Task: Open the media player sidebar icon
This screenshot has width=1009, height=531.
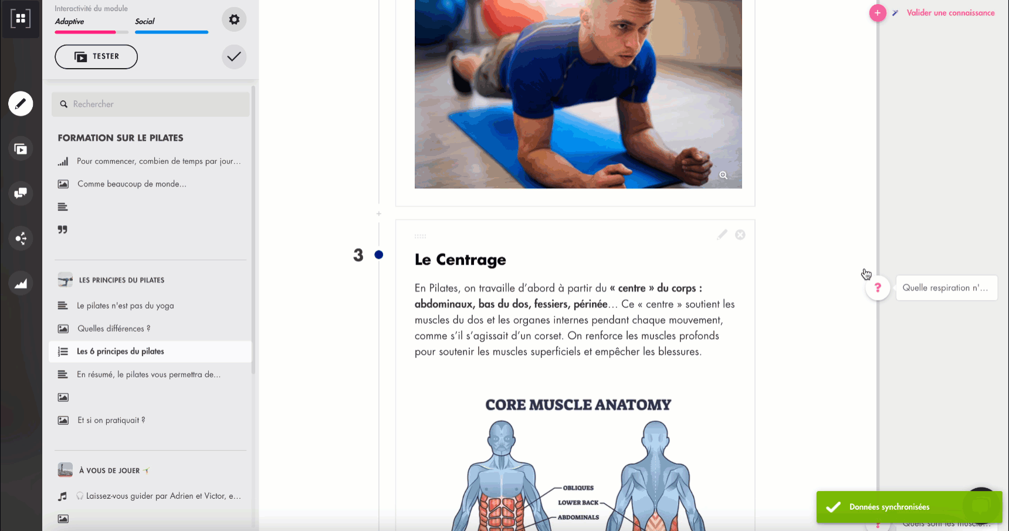Action: pyautogui.click(x=21, y=149)
